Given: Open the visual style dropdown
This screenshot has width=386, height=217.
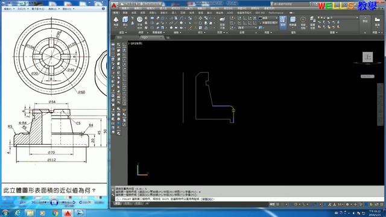Looking at the screenshot, I should pyautogui.click(x=268, y=18).
